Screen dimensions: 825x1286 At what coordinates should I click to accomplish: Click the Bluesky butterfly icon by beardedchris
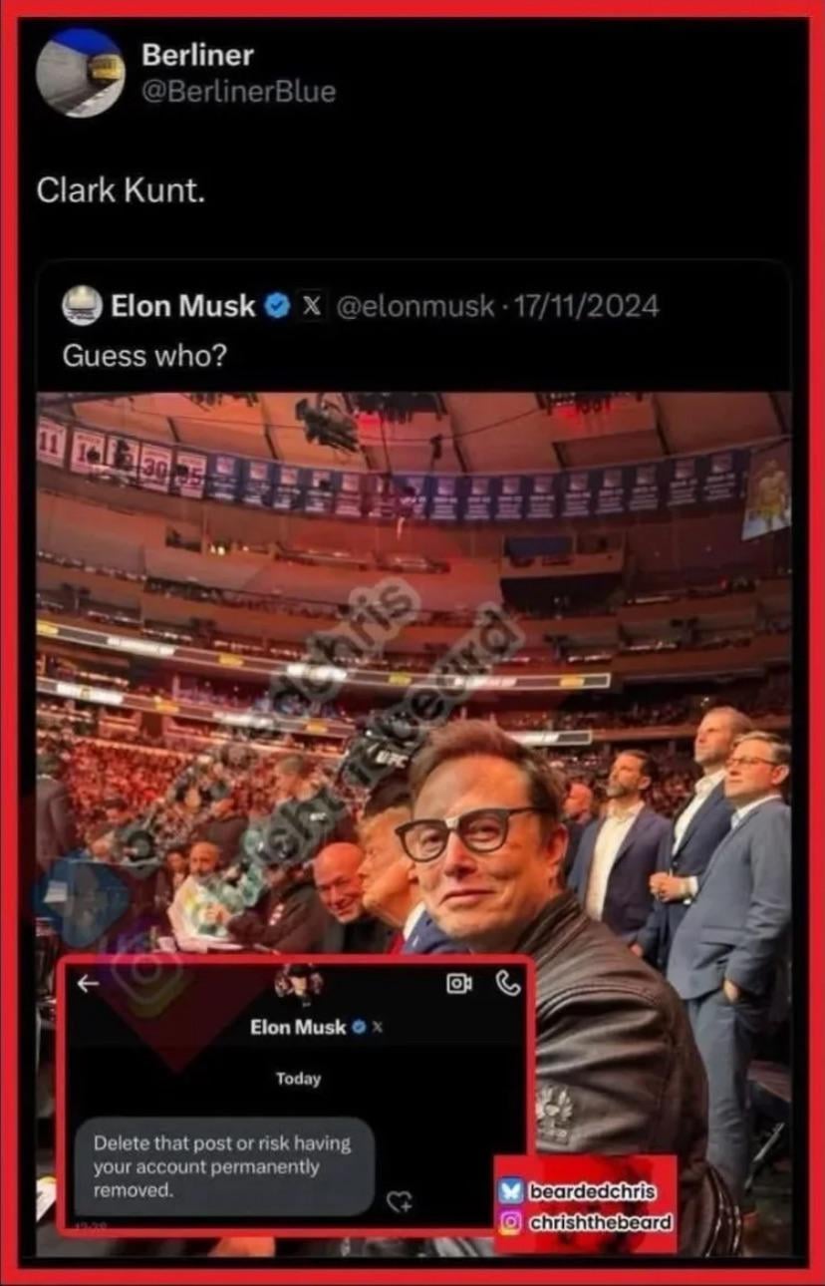click(x=510, y=1191)
